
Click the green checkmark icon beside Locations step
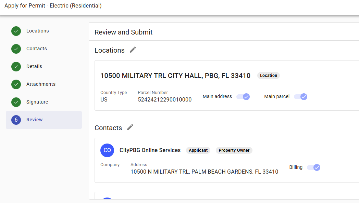pyautogui.click(x=16, y=31)
